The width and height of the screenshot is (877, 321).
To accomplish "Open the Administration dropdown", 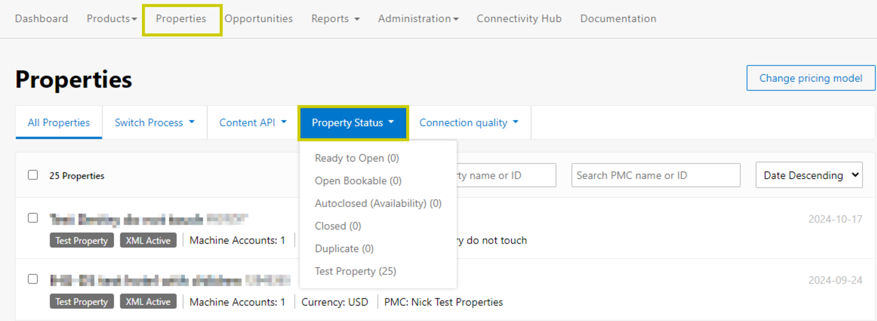I will point(418,19).
